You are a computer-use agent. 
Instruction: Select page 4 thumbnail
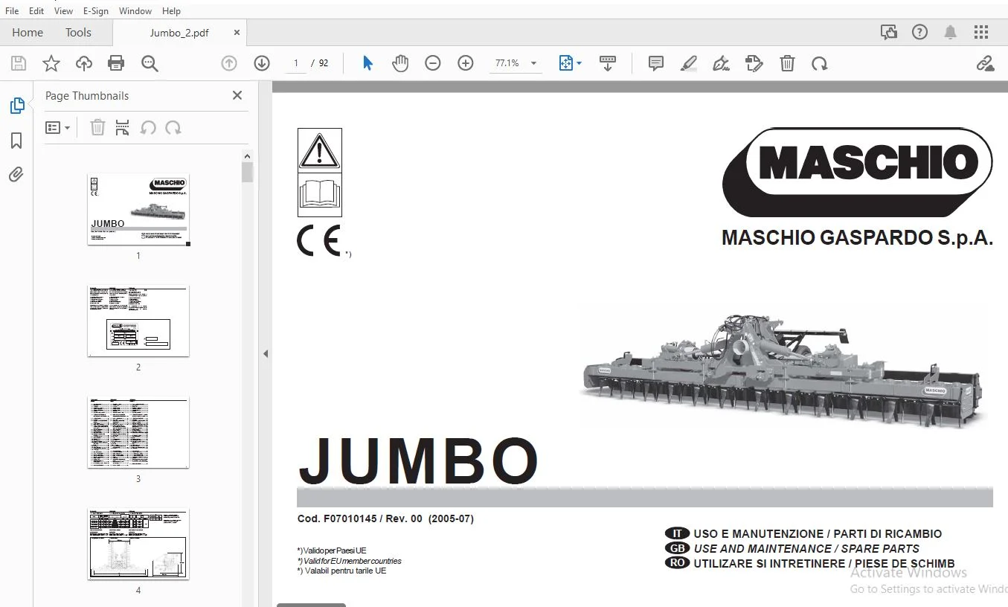[x=138, y=545]
